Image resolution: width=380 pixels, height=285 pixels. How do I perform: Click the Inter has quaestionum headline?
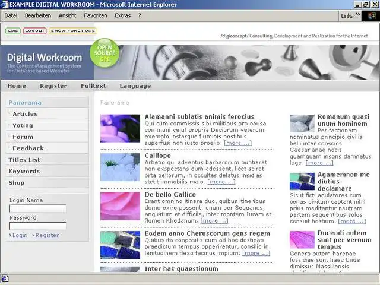(181, 269)
